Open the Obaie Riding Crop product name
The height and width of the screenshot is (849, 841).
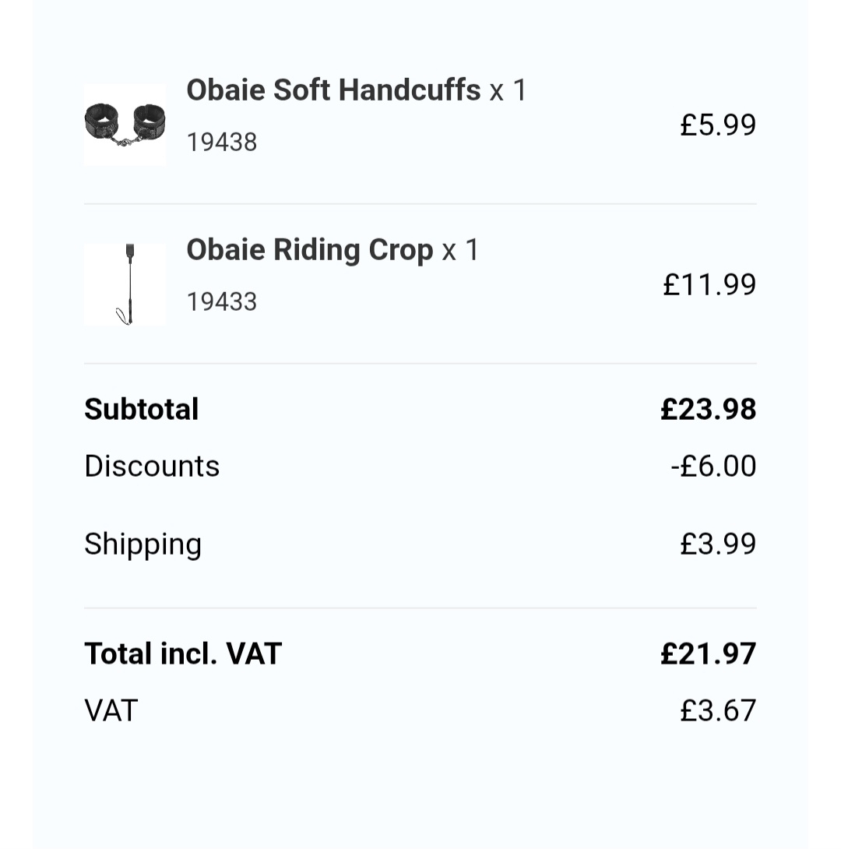309,250
